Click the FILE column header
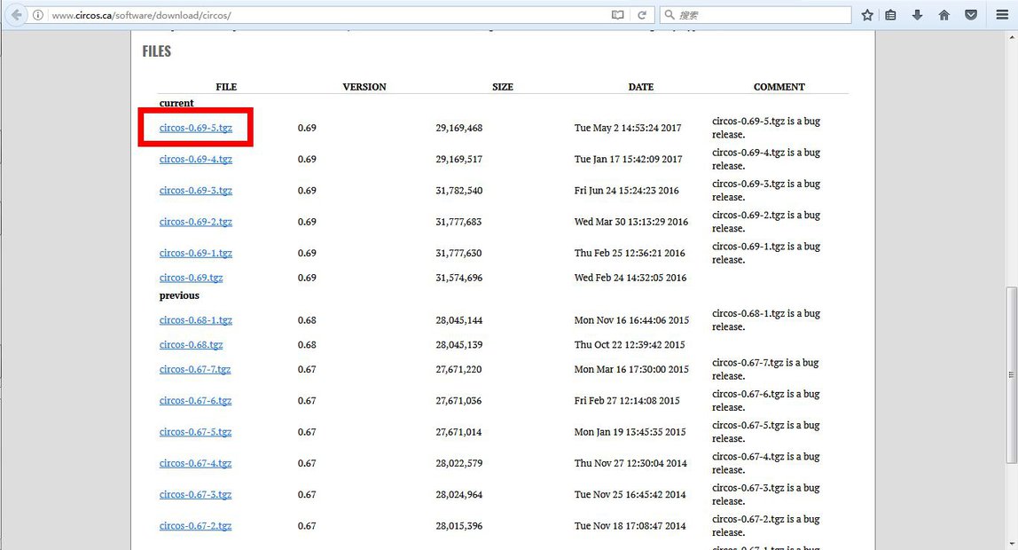 tap(226, 87)
